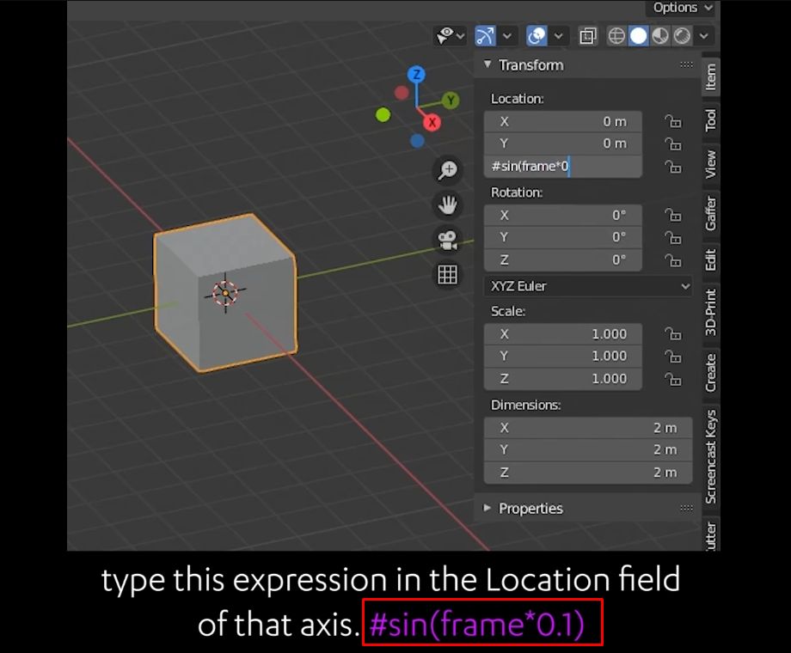This screenshot has width=791, height=653.
Task: Click the Dimensions Z field
Action: 588,473
